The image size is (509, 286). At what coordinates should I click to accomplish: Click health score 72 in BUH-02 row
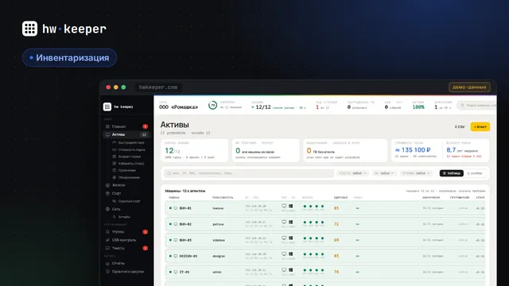336,224
